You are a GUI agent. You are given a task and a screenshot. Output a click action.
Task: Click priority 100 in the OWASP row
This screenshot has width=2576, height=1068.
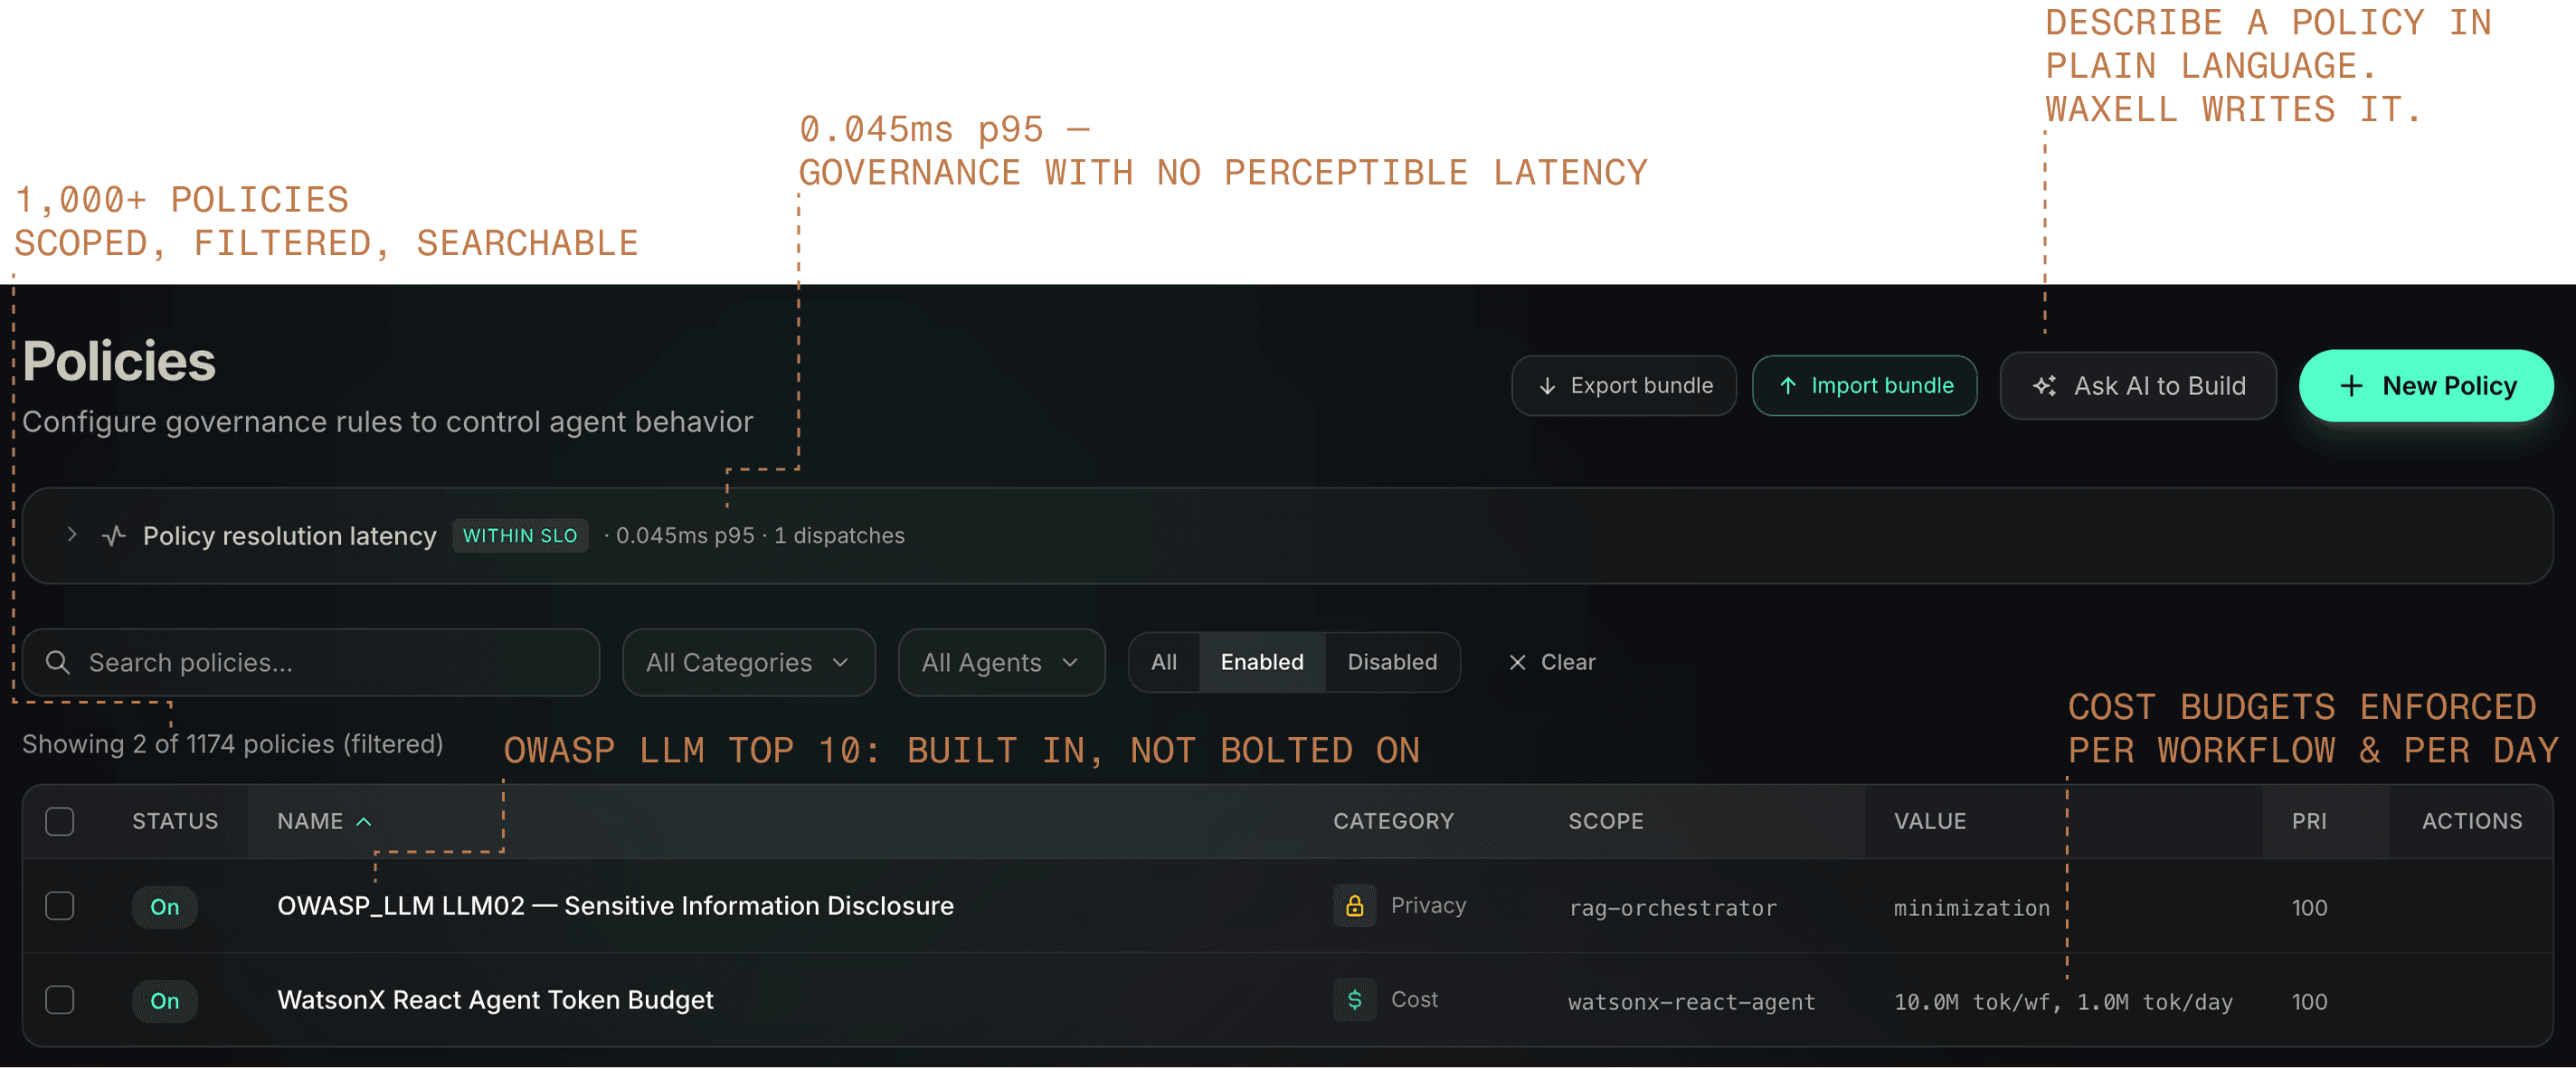point(2309,908)
